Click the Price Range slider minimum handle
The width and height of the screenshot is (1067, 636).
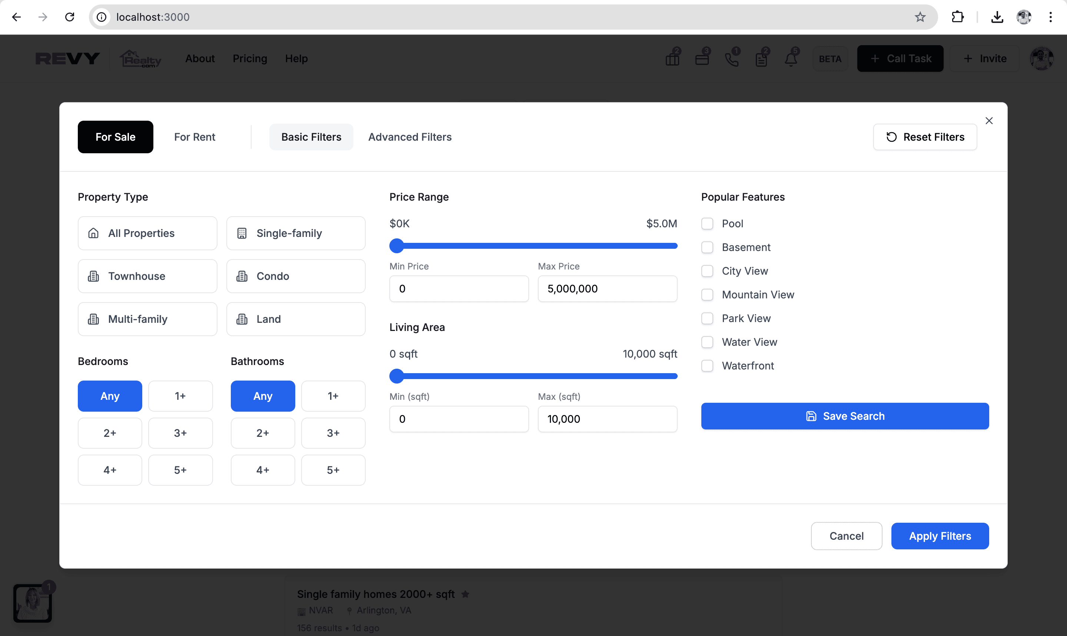tap(397, 246)
